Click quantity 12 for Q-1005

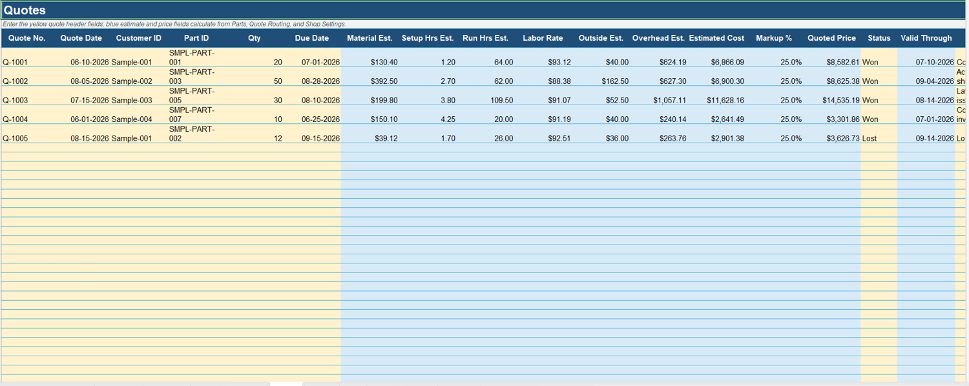278,138
